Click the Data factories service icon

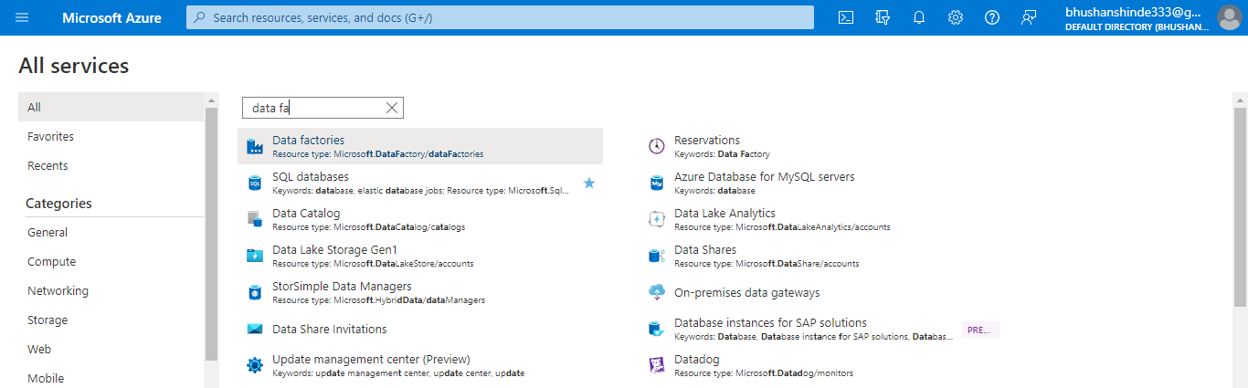[x=255, y=146]
